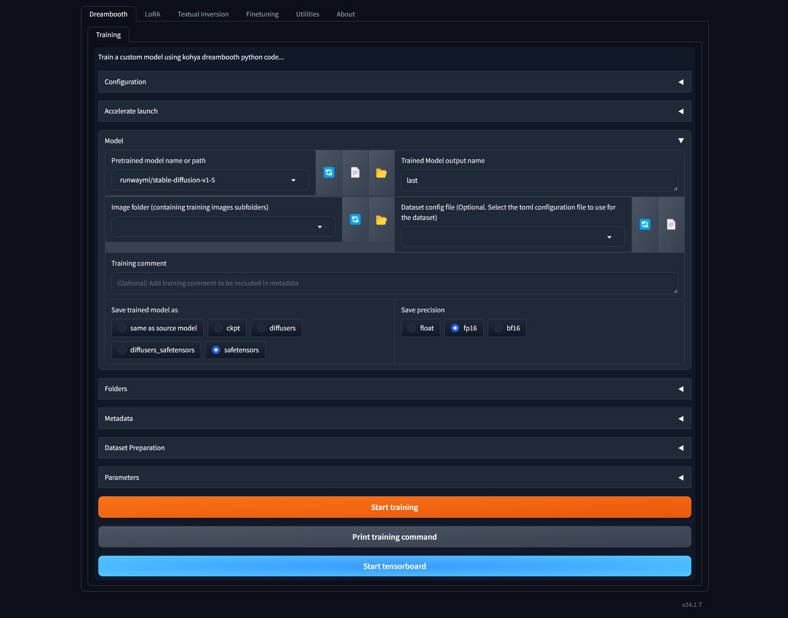The height and width of the screenshot is (618, 788).
Task: Expand the Folders section
Action: click(x=394, y=389)
